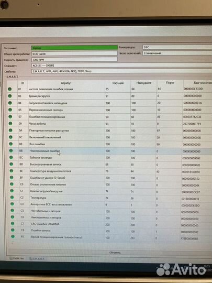Click the Raw-значение column header

pyautogui.click(x=203, y=83)
